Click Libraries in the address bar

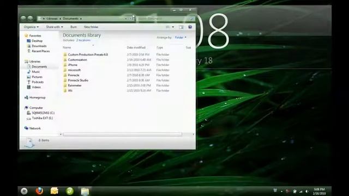pos(52,19)
